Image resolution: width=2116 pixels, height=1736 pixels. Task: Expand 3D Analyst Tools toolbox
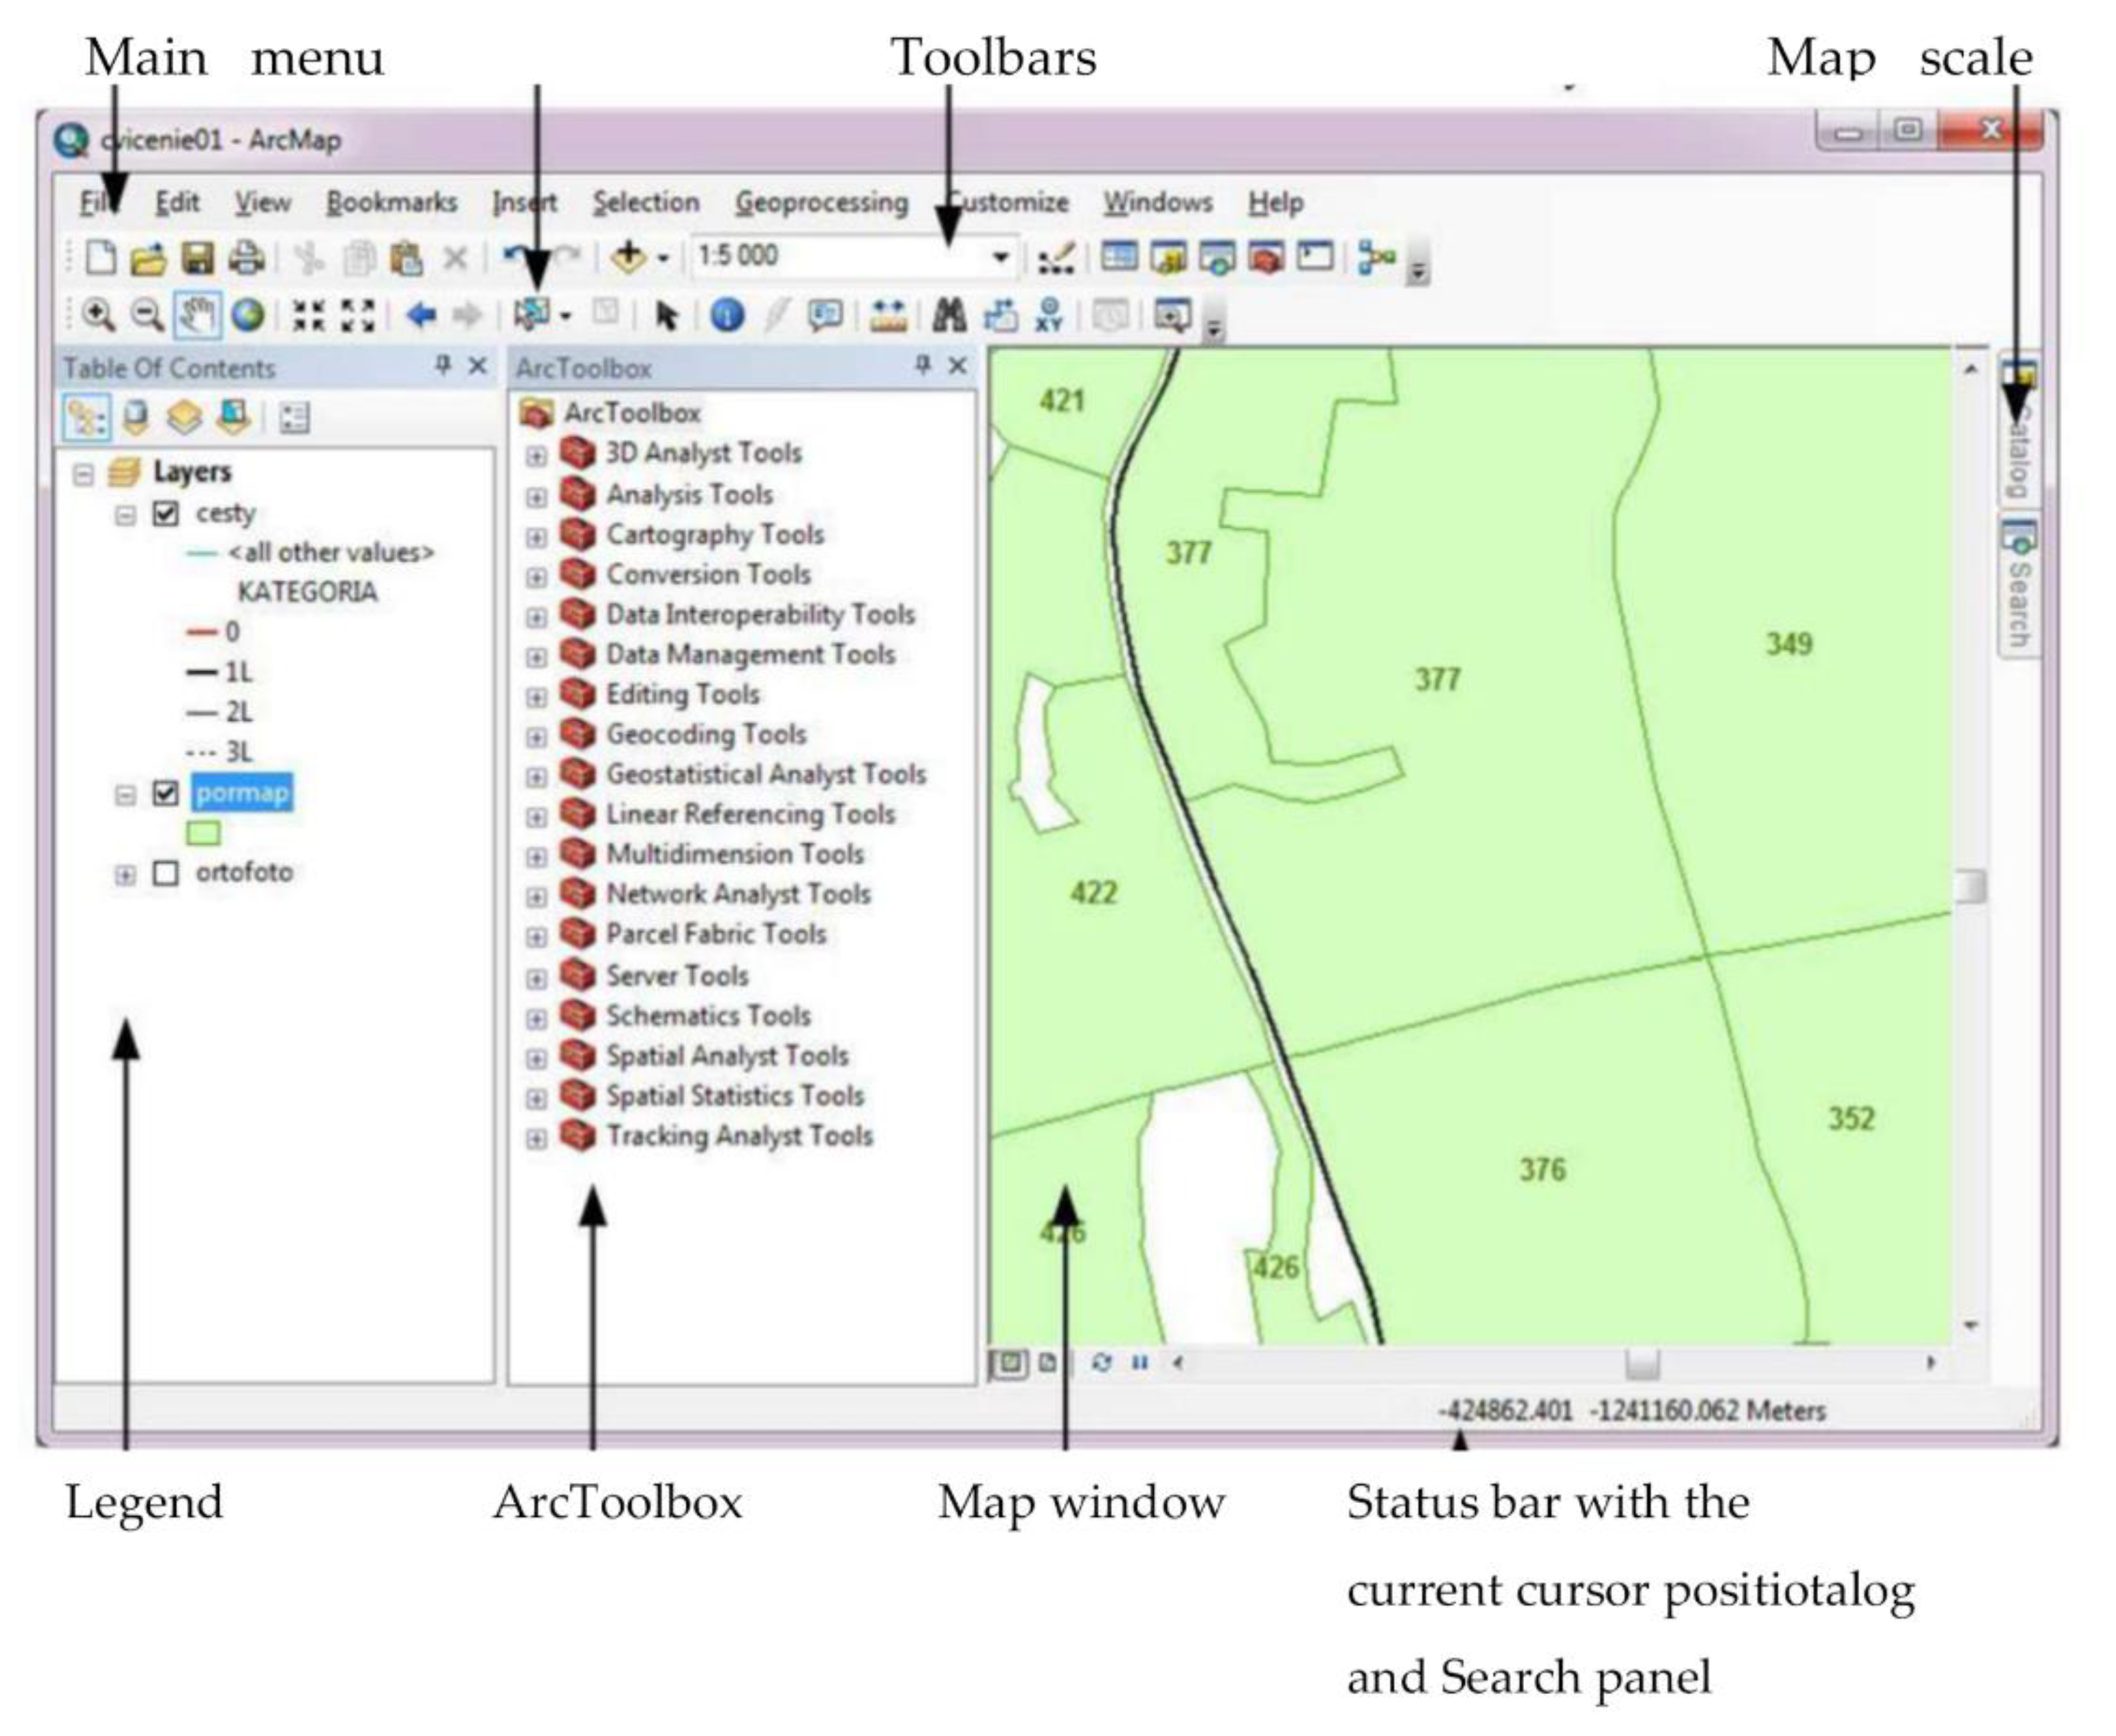[x=537, y=456]
